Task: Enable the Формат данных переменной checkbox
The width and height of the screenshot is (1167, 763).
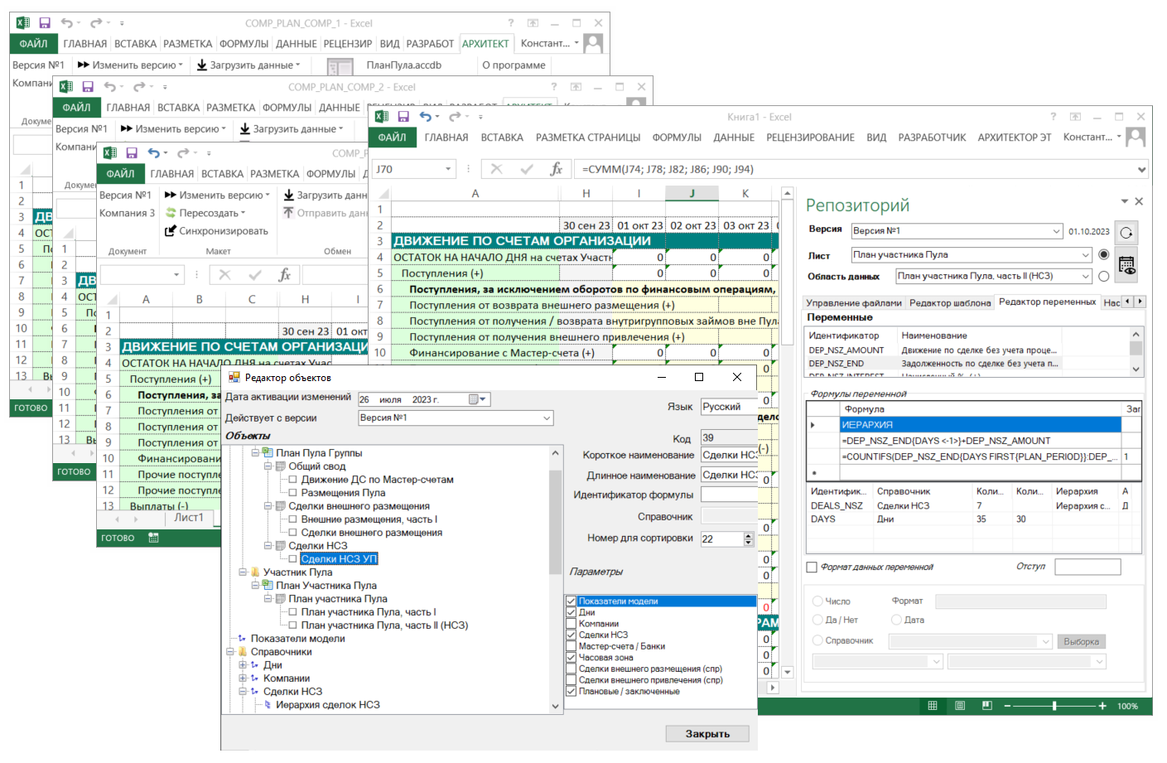Action: click(x=812, y=567)
